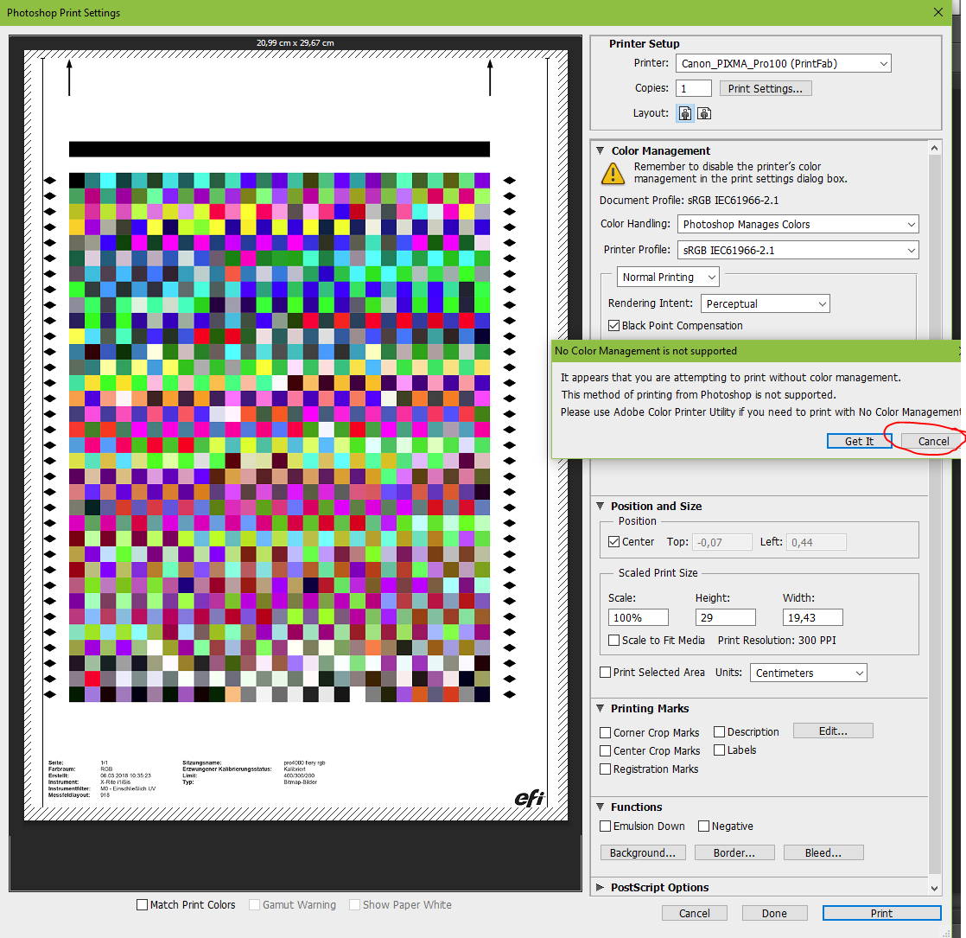Enable Scale to Fit Media
This screenshot has height=938, width=966.
614,641
